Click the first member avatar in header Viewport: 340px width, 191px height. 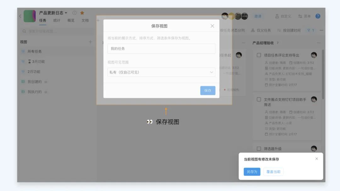225,16
